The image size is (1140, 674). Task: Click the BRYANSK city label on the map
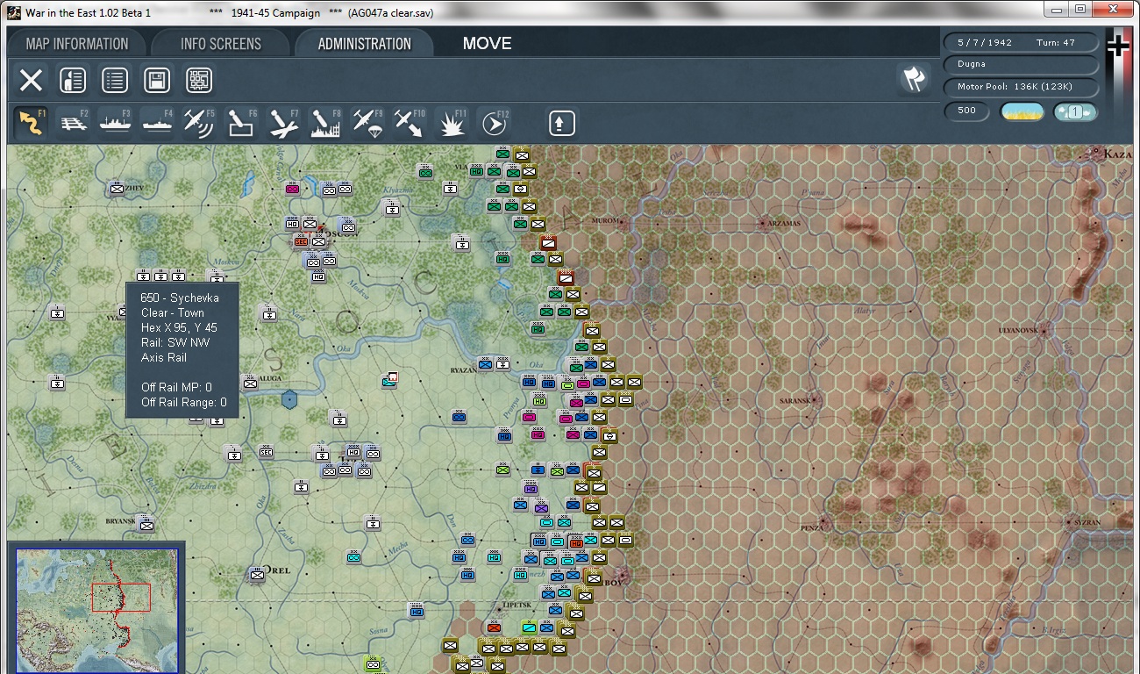coord(121,521)
